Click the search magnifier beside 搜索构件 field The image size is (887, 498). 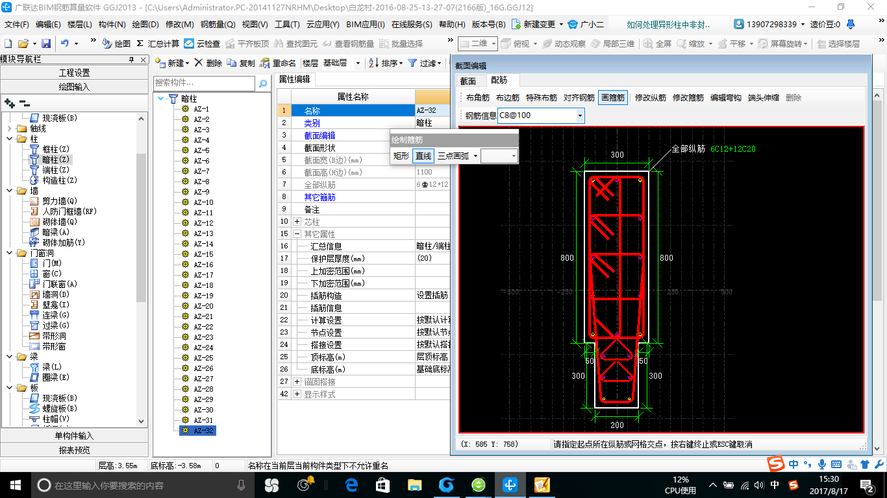pyautogui.click(x=263, y=84)
